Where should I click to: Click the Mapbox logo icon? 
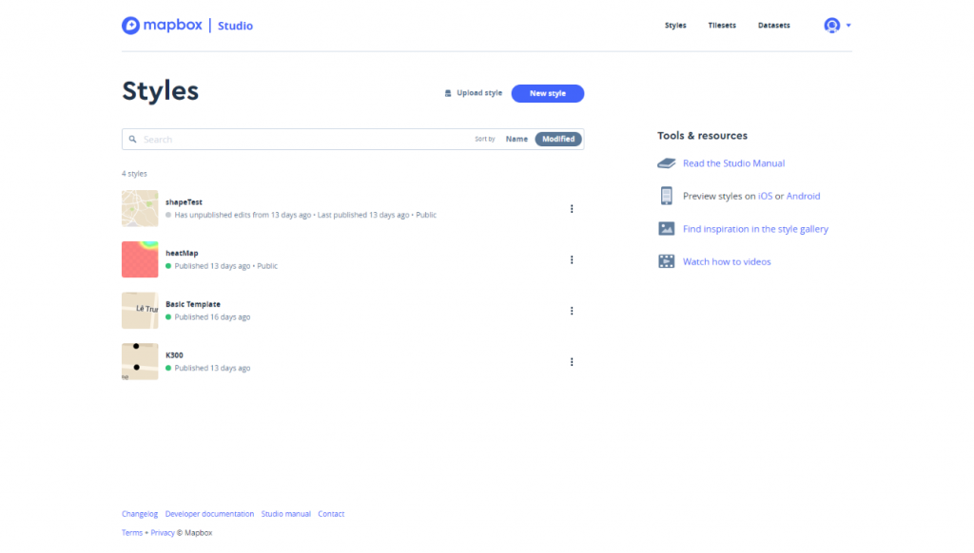(130, 26)
